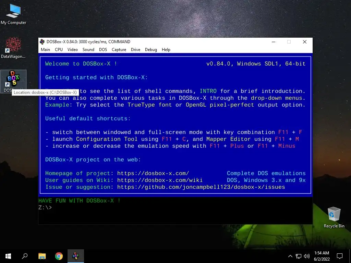The image size is (351, 263).
Task: Launch Google Chrome from the taskbar
Action: (59, 256)
